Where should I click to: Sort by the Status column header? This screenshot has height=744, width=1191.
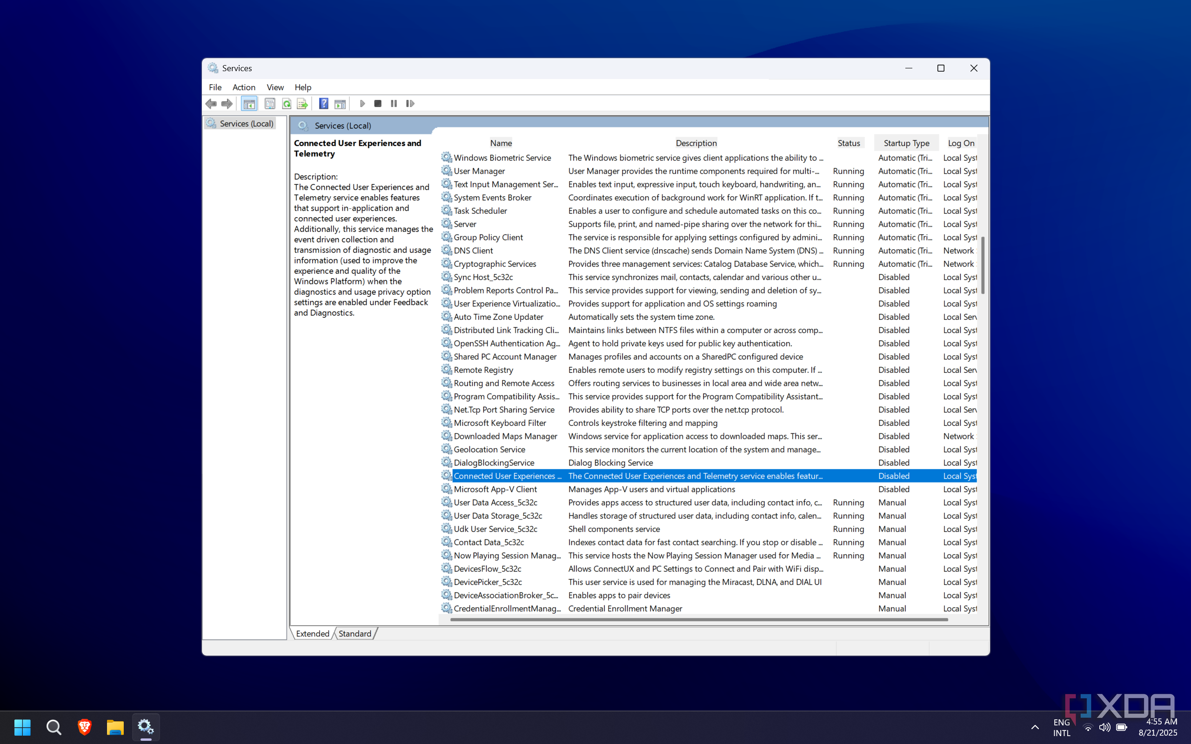tap(849, 143)
